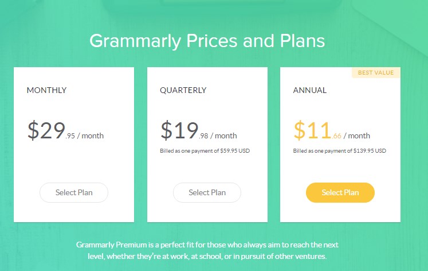Click the $19.98 / month price

(x=198, y=130)
